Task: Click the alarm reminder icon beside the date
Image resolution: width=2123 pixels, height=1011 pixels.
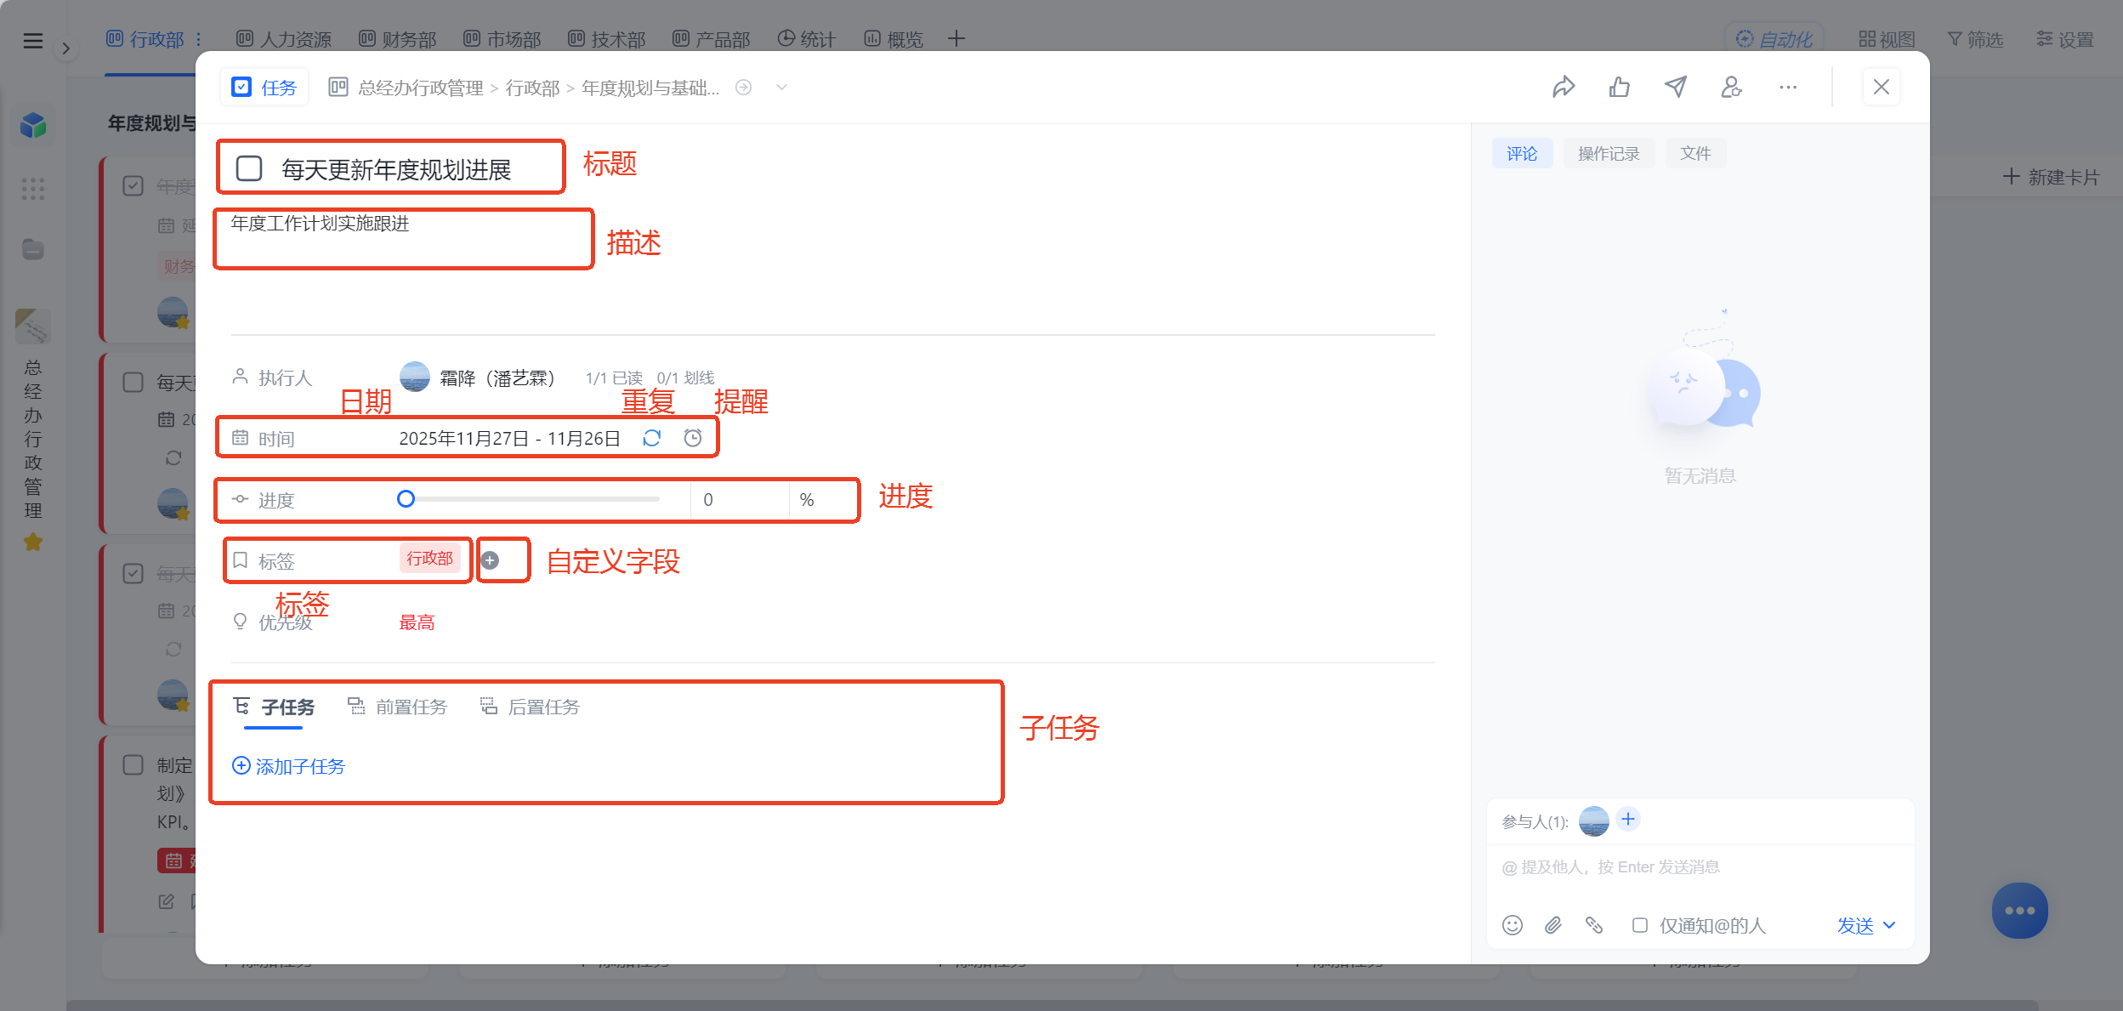Action: [693, 438]
